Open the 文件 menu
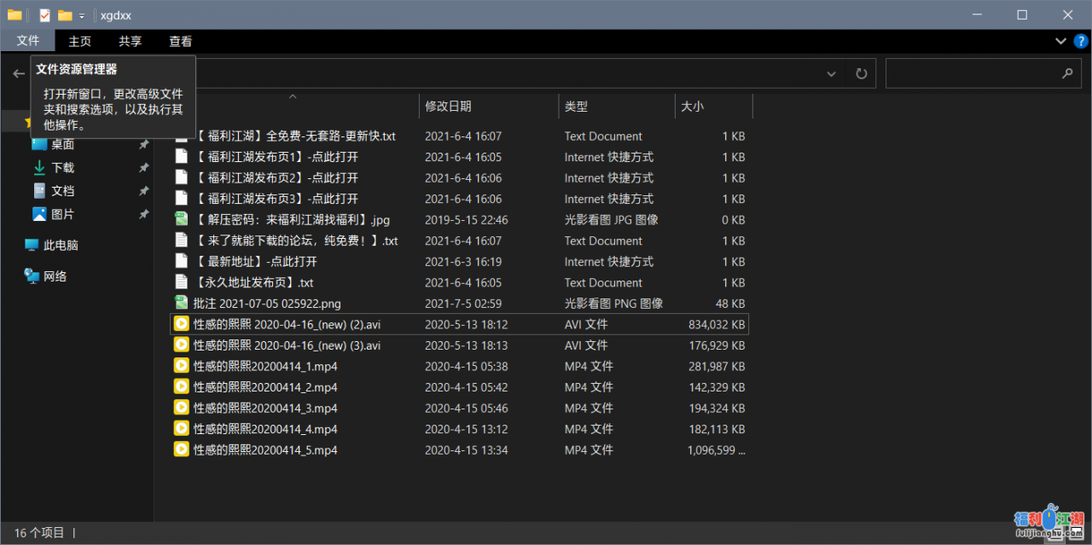This screenshot has width=1092, height=545. pos(29,40)
